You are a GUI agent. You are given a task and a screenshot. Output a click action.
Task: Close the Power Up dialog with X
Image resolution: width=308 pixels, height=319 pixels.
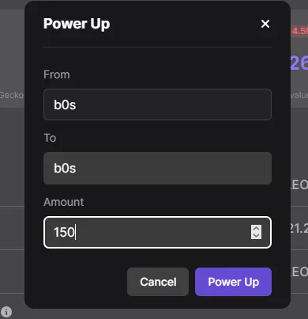pos(265,24)
